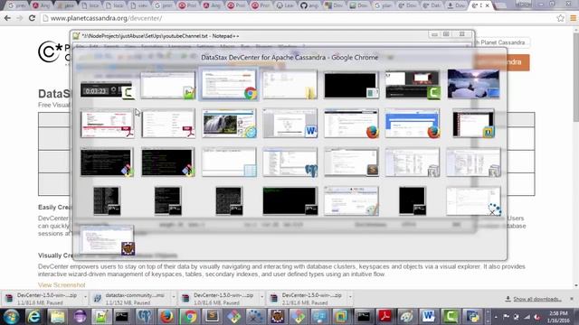This screenshot has width=579, height=325.
Task: Select Firefox thumbnail with blue page header
Action: [x=413, y=124]
